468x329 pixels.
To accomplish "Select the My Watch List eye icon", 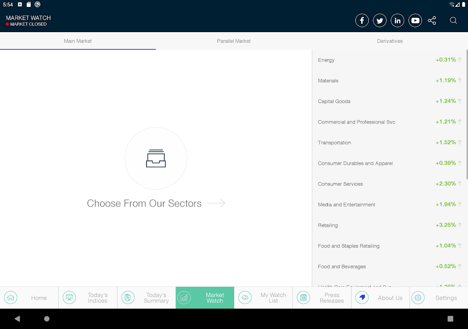I will click(x=245, y=297).
